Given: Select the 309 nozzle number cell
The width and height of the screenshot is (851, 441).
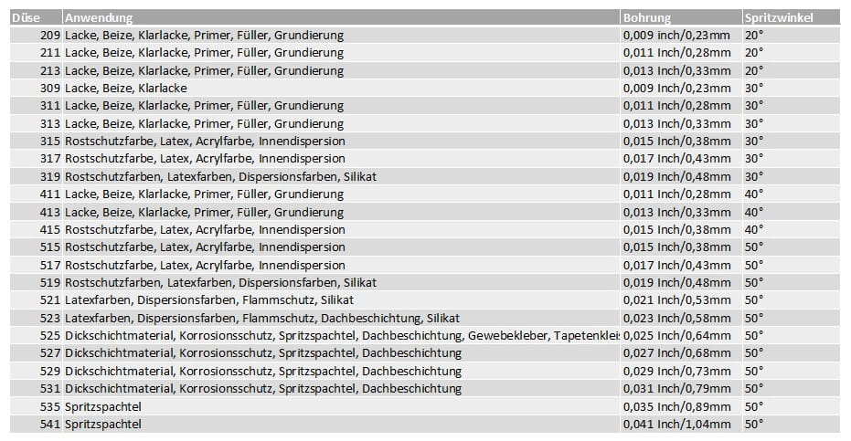Looking at the screenshot, I should tap(50, 89).
